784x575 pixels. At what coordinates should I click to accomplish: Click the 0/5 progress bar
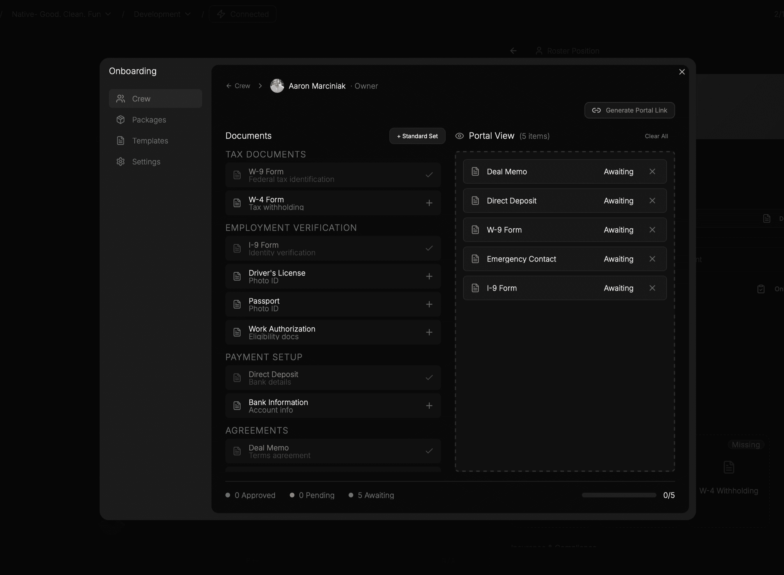click(619, 495)
